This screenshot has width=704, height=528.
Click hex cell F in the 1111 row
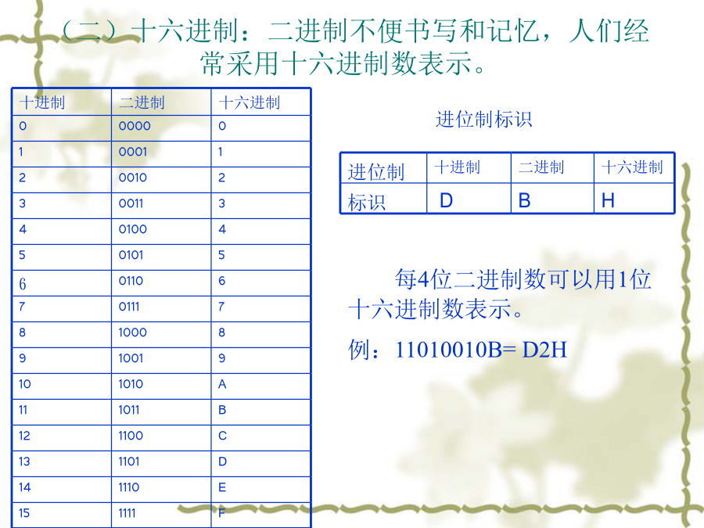pyautogui.click(x=260, y=515)
